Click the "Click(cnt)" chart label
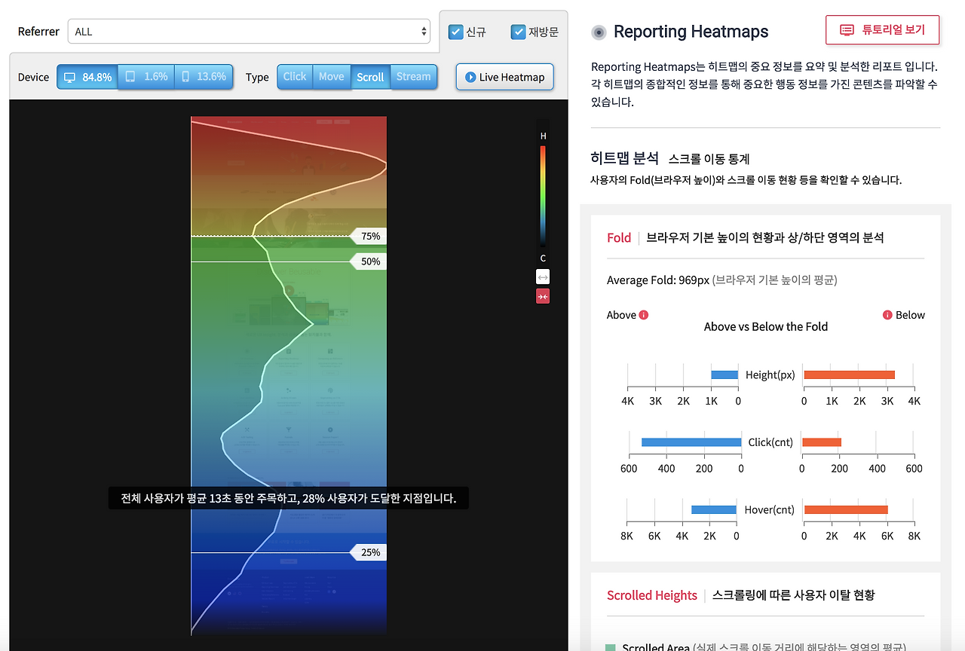The width and height of the screenshot is (965, 651). tap(770, 442)
